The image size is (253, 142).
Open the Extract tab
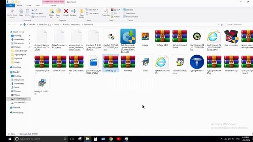[x=53, y=6]
